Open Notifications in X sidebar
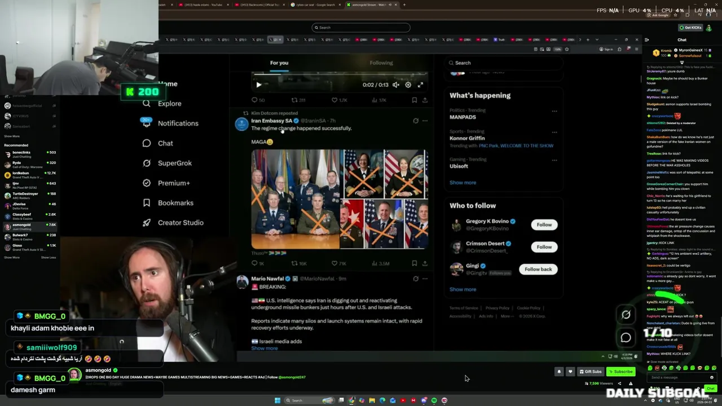 tap(170, 123)
